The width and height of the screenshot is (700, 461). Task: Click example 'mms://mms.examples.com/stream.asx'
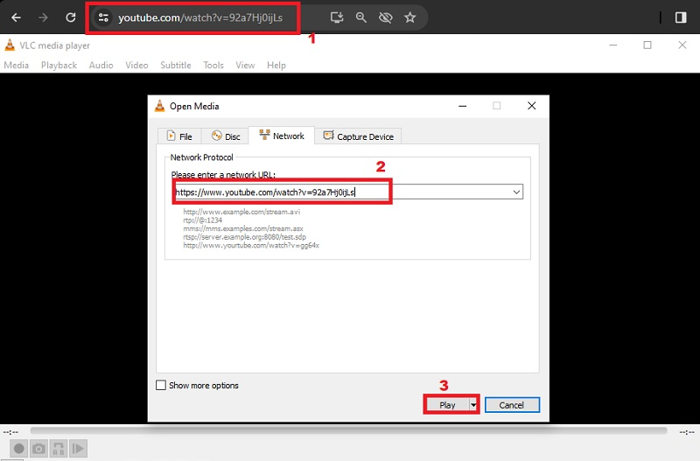coord(243,228)
